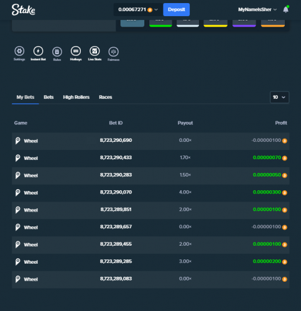Click Wheel icon for bet 8,723,289,657
The image size is (301, 311).
pos(18,227)
